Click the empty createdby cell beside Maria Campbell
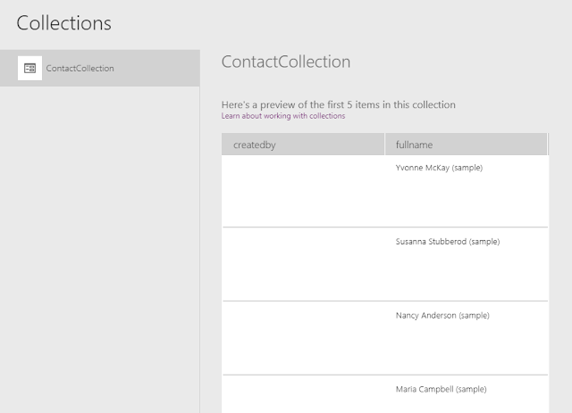This screenshot has width=572, height=413. 303,394
